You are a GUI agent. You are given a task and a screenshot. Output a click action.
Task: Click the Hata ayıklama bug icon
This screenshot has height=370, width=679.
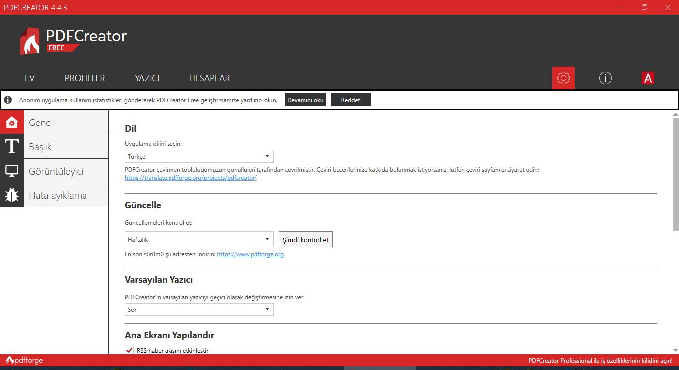click(12, 195)
